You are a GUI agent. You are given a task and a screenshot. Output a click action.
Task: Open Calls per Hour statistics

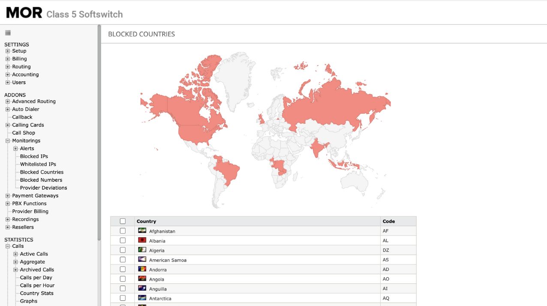[37, 285]
